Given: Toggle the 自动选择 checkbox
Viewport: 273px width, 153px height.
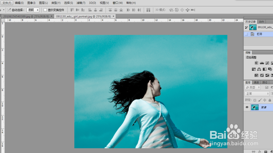Looking at the screenshot, I should [9, 10].
